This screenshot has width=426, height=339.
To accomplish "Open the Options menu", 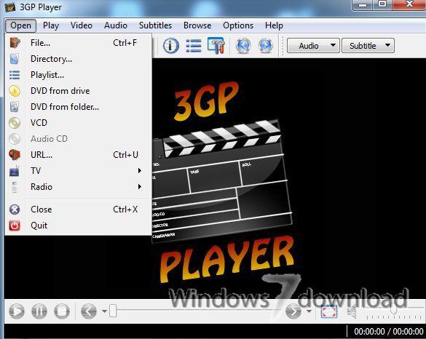I will click(238, 25).
